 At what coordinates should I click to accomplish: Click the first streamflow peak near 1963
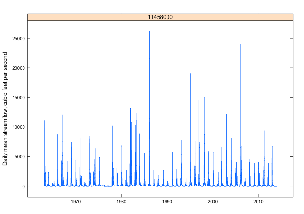[44, 121]
